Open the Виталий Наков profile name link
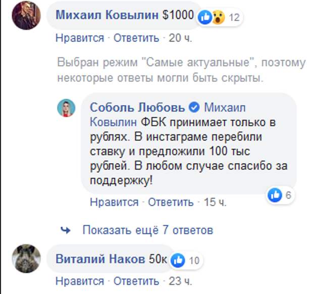Image resolution: width=313 pixels, height=294 pixels. point(100,260)
